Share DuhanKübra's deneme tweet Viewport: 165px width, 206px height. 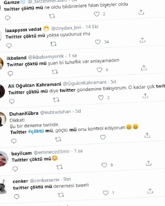point(147,135)
